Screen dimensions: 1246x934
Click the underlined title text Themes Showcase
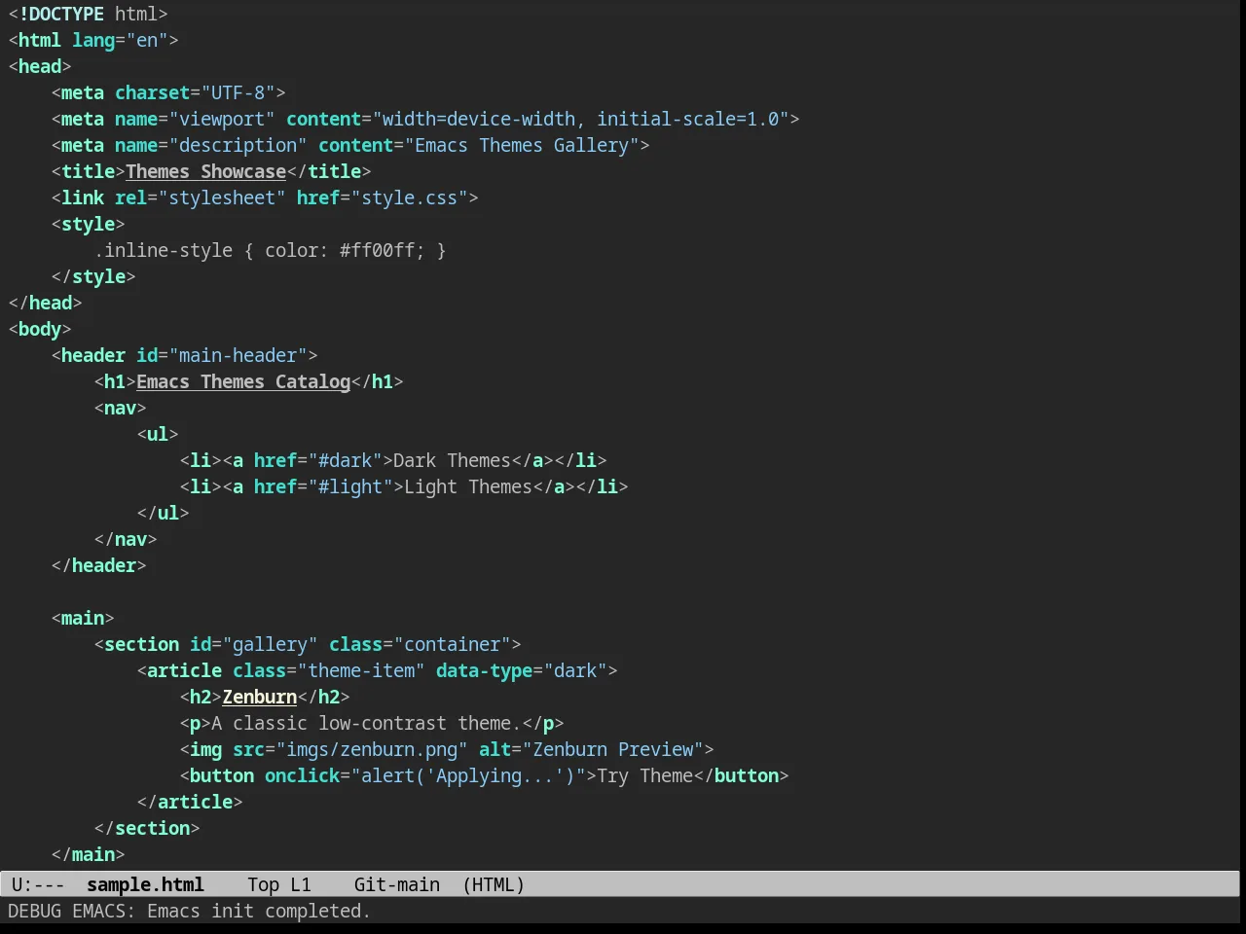(x=206, y=171)
